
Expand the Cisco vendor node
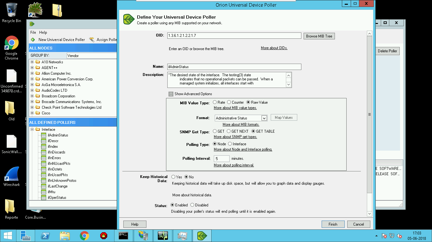click(32, 113)
